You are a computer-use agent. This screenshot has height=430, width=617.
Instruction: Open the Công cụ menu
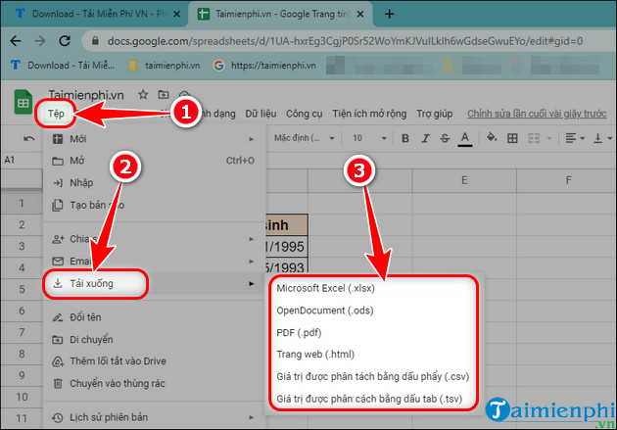click(305, 114)
